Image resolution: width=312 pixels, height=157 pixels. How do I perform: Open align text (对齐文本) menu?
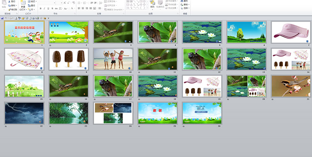(110, 5)
